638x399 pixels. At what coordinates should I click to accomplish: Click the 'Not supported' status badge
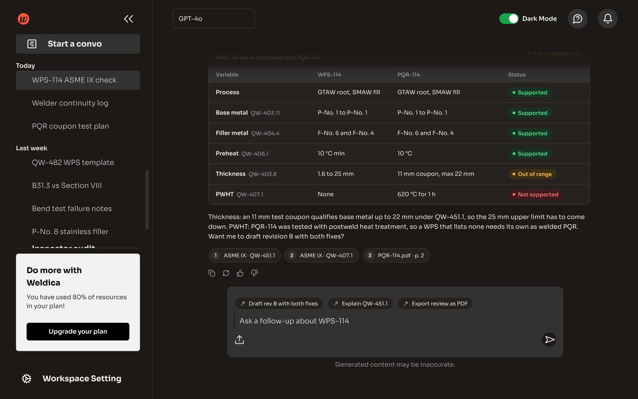[x=535, y=194]
